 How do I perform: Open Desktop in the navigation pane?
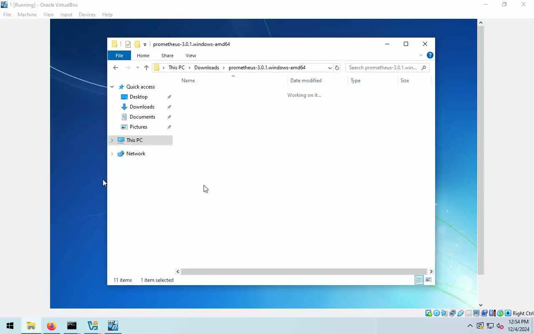(139, 97)
